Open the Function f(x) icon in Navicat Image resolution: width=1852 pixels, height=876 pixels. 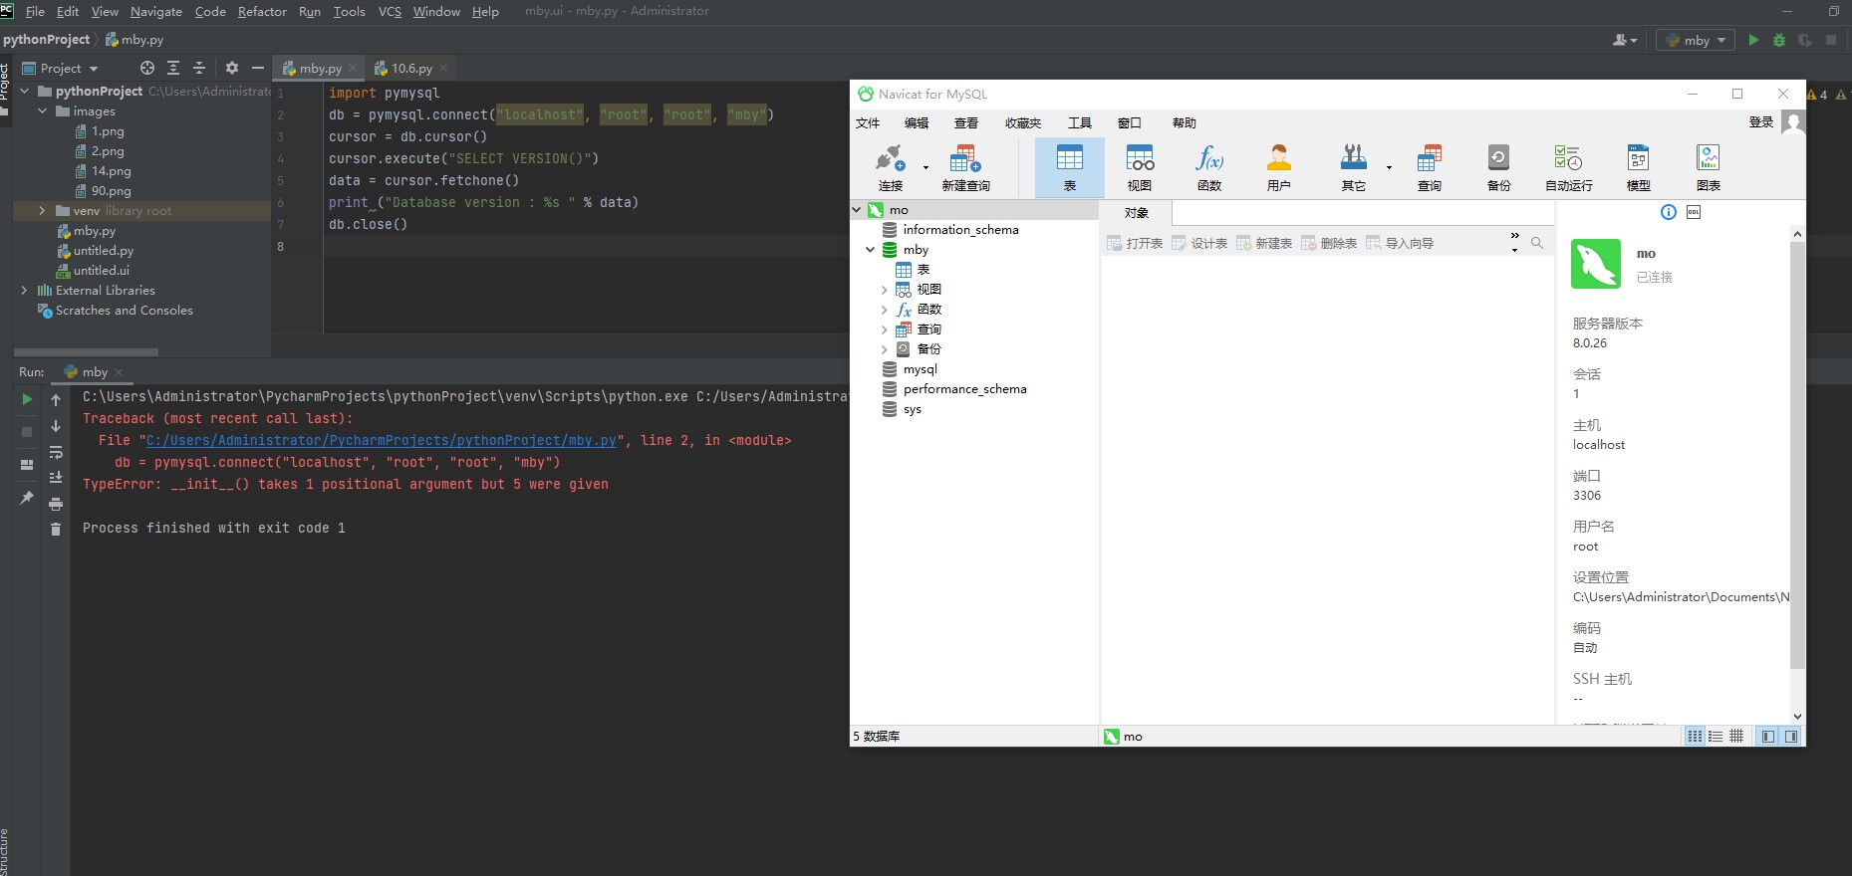1209,167
